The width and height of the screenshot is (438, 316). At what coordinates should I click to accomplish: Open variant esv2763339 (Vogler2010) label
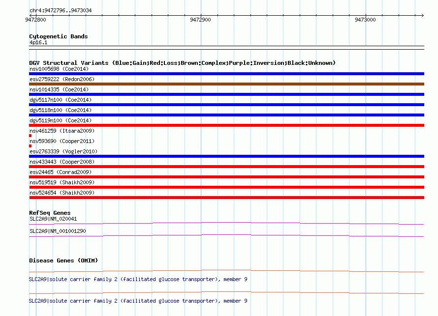tap(63, 151)
